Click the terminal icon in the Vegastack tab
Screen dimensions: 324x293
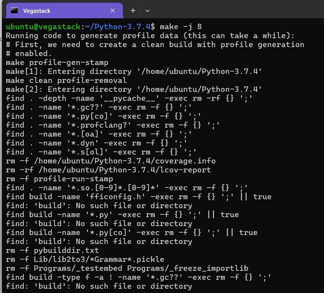click(x=14, y=11)
